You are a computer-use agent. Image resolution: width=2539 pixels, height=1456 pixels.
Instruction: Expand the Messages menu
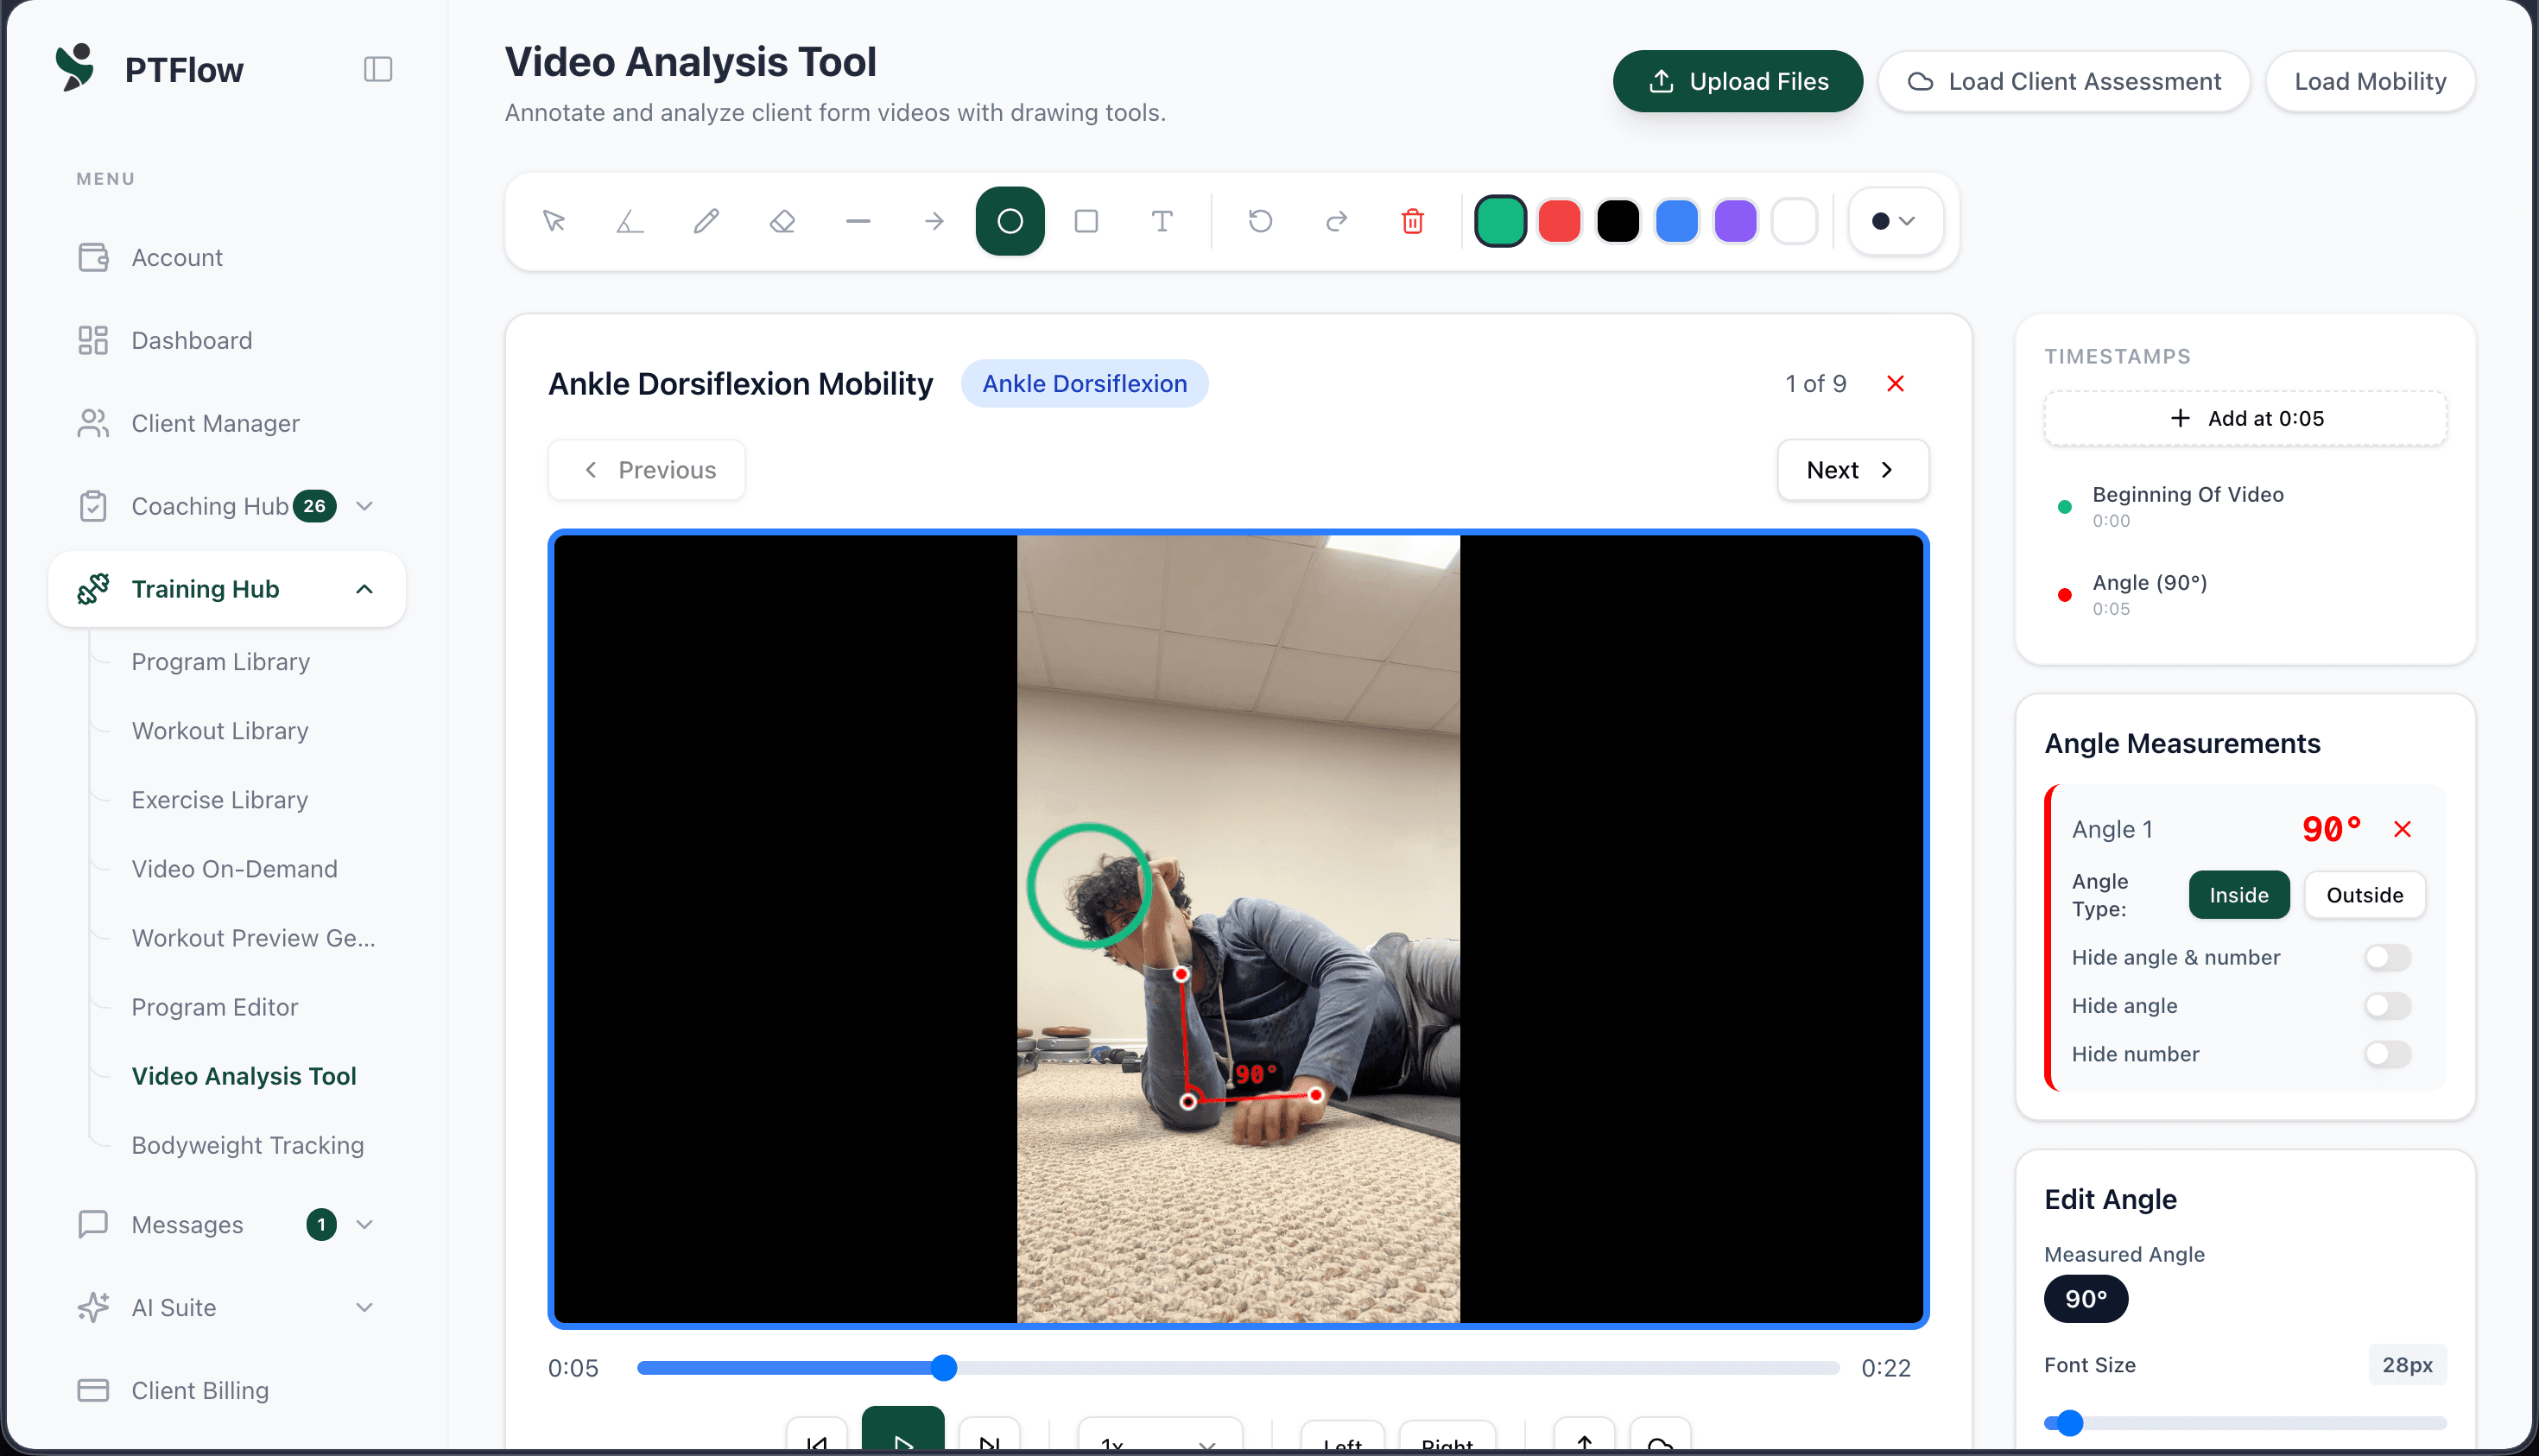click(x=365, y=1224)
